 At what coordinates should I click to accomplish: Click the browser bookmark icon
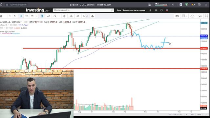coord(173,5)
